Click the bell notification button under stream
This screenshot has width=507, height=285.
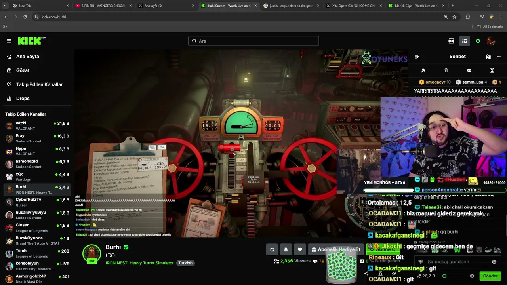tap(286, 249)
